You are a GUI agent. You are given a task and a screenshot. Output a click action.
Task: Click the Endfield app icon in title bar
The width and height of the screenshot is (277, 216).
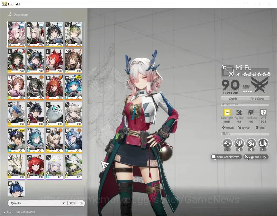[x=4, y=4]
